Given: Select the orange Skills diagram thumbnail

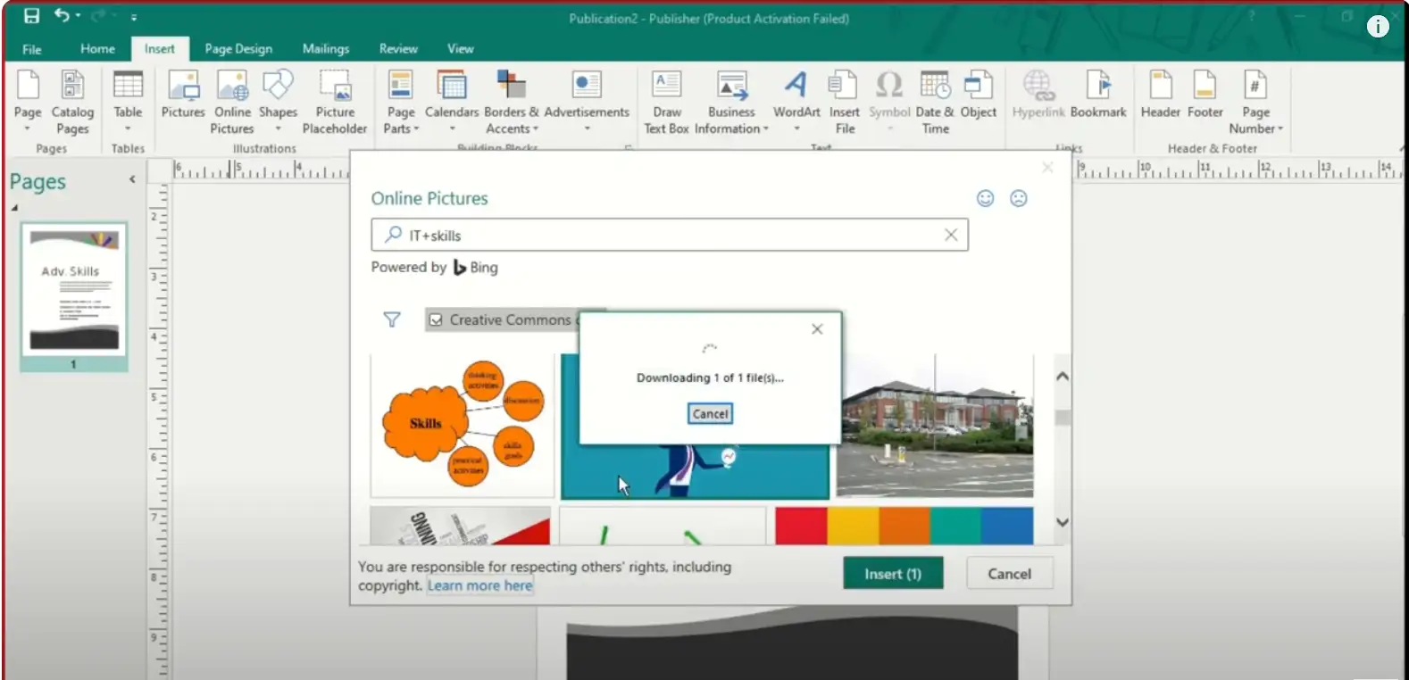Looking at the screenshot, I should tap(463, 426).
